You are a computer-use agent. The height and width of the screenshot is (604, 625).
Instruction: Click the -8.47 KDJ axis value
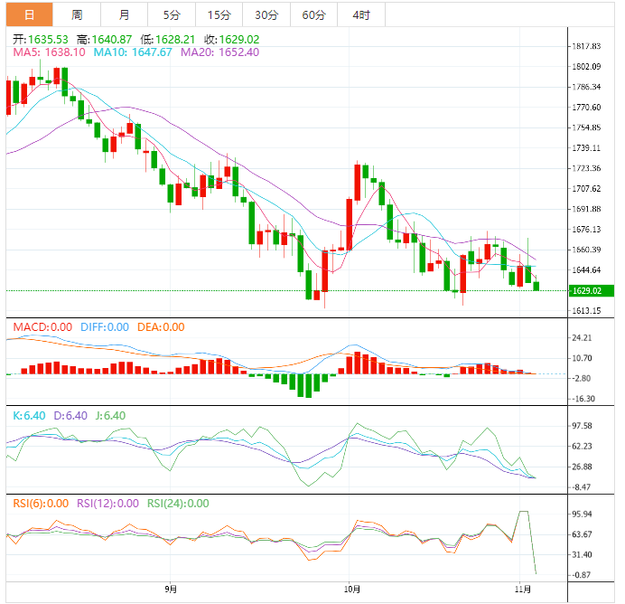coord(582,487)
